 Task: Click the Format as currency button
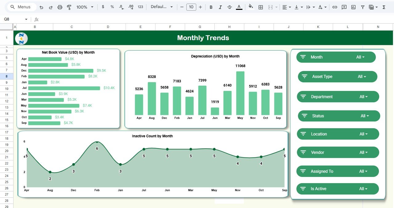click(x=103, y=7)
